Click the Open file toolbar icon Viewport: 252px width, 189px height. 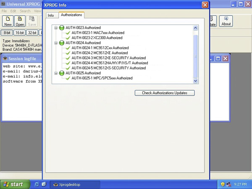click(x=20, y=21)
